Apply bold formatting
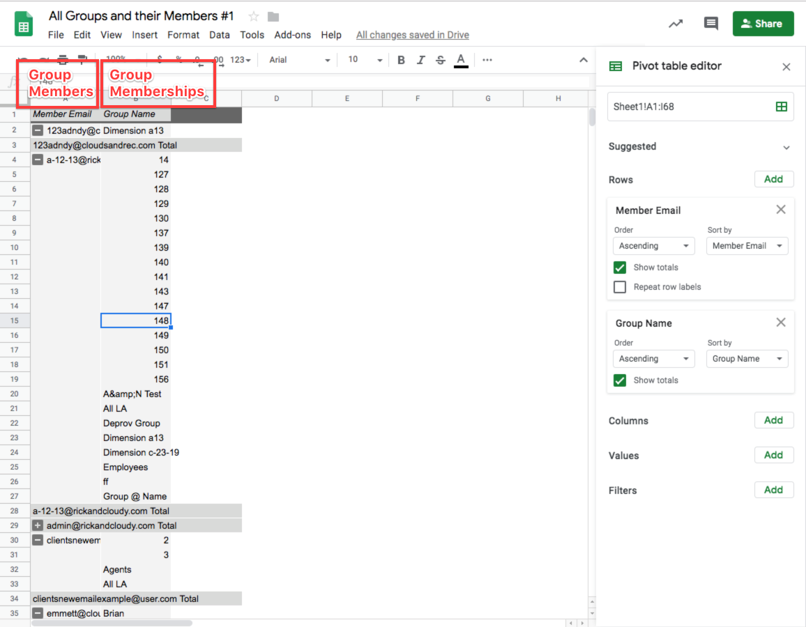Viewport: 806px width, 627px height. pyautogui.click(x=401, y=60)
